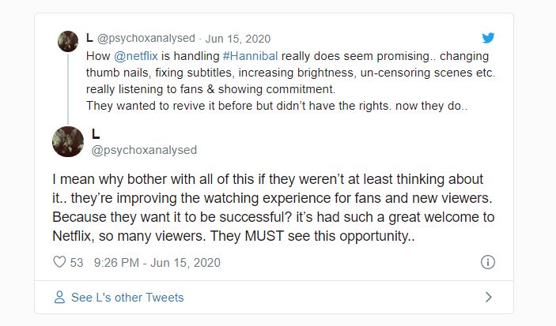Viewport: 556px width, 326px height.
Task: Click the author name L in the quoted tweet
Action: tap(89, 37)
